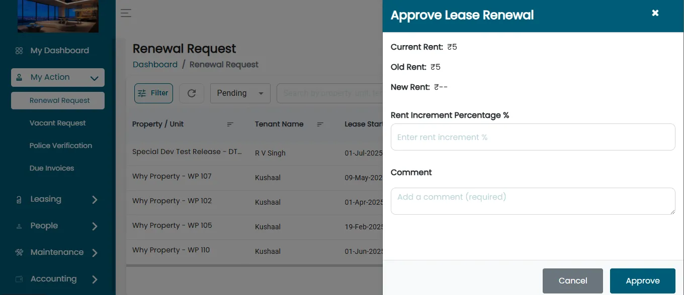Open Renewal Request in sidebar

(58, 100)
